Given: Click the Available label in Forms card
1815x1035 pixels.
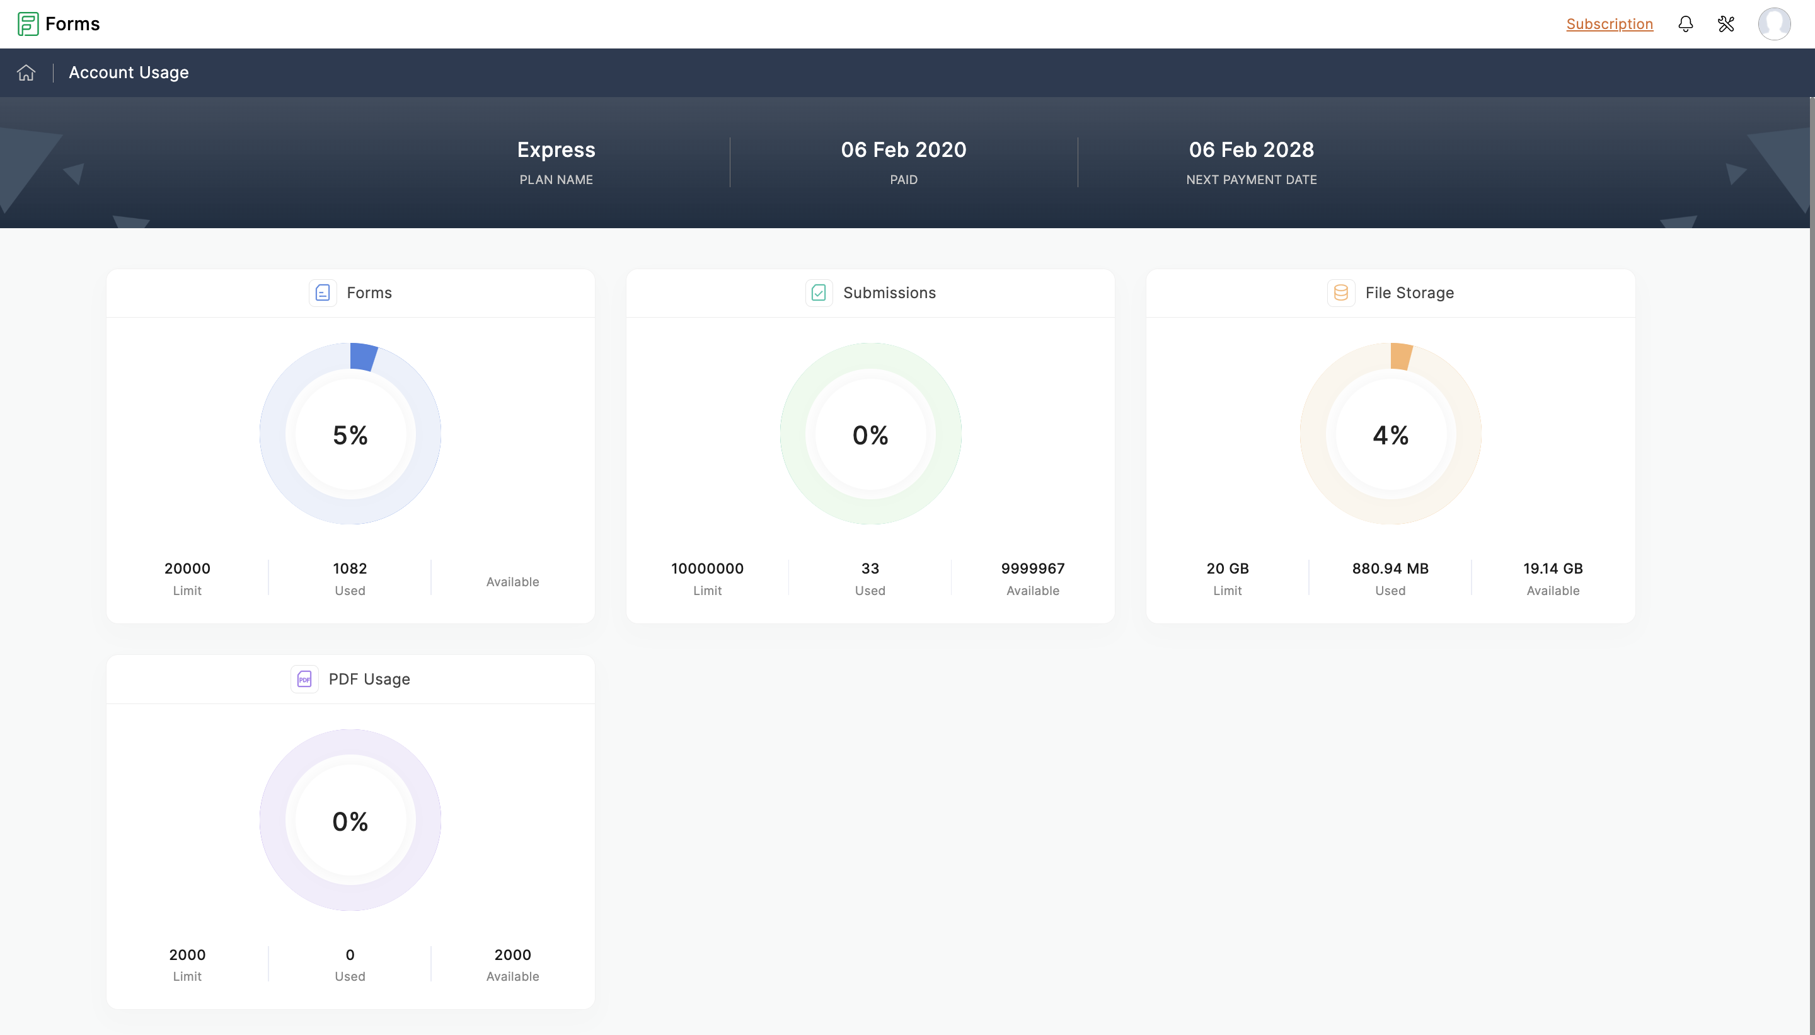Looking at the screenshot, I should 513,582.
